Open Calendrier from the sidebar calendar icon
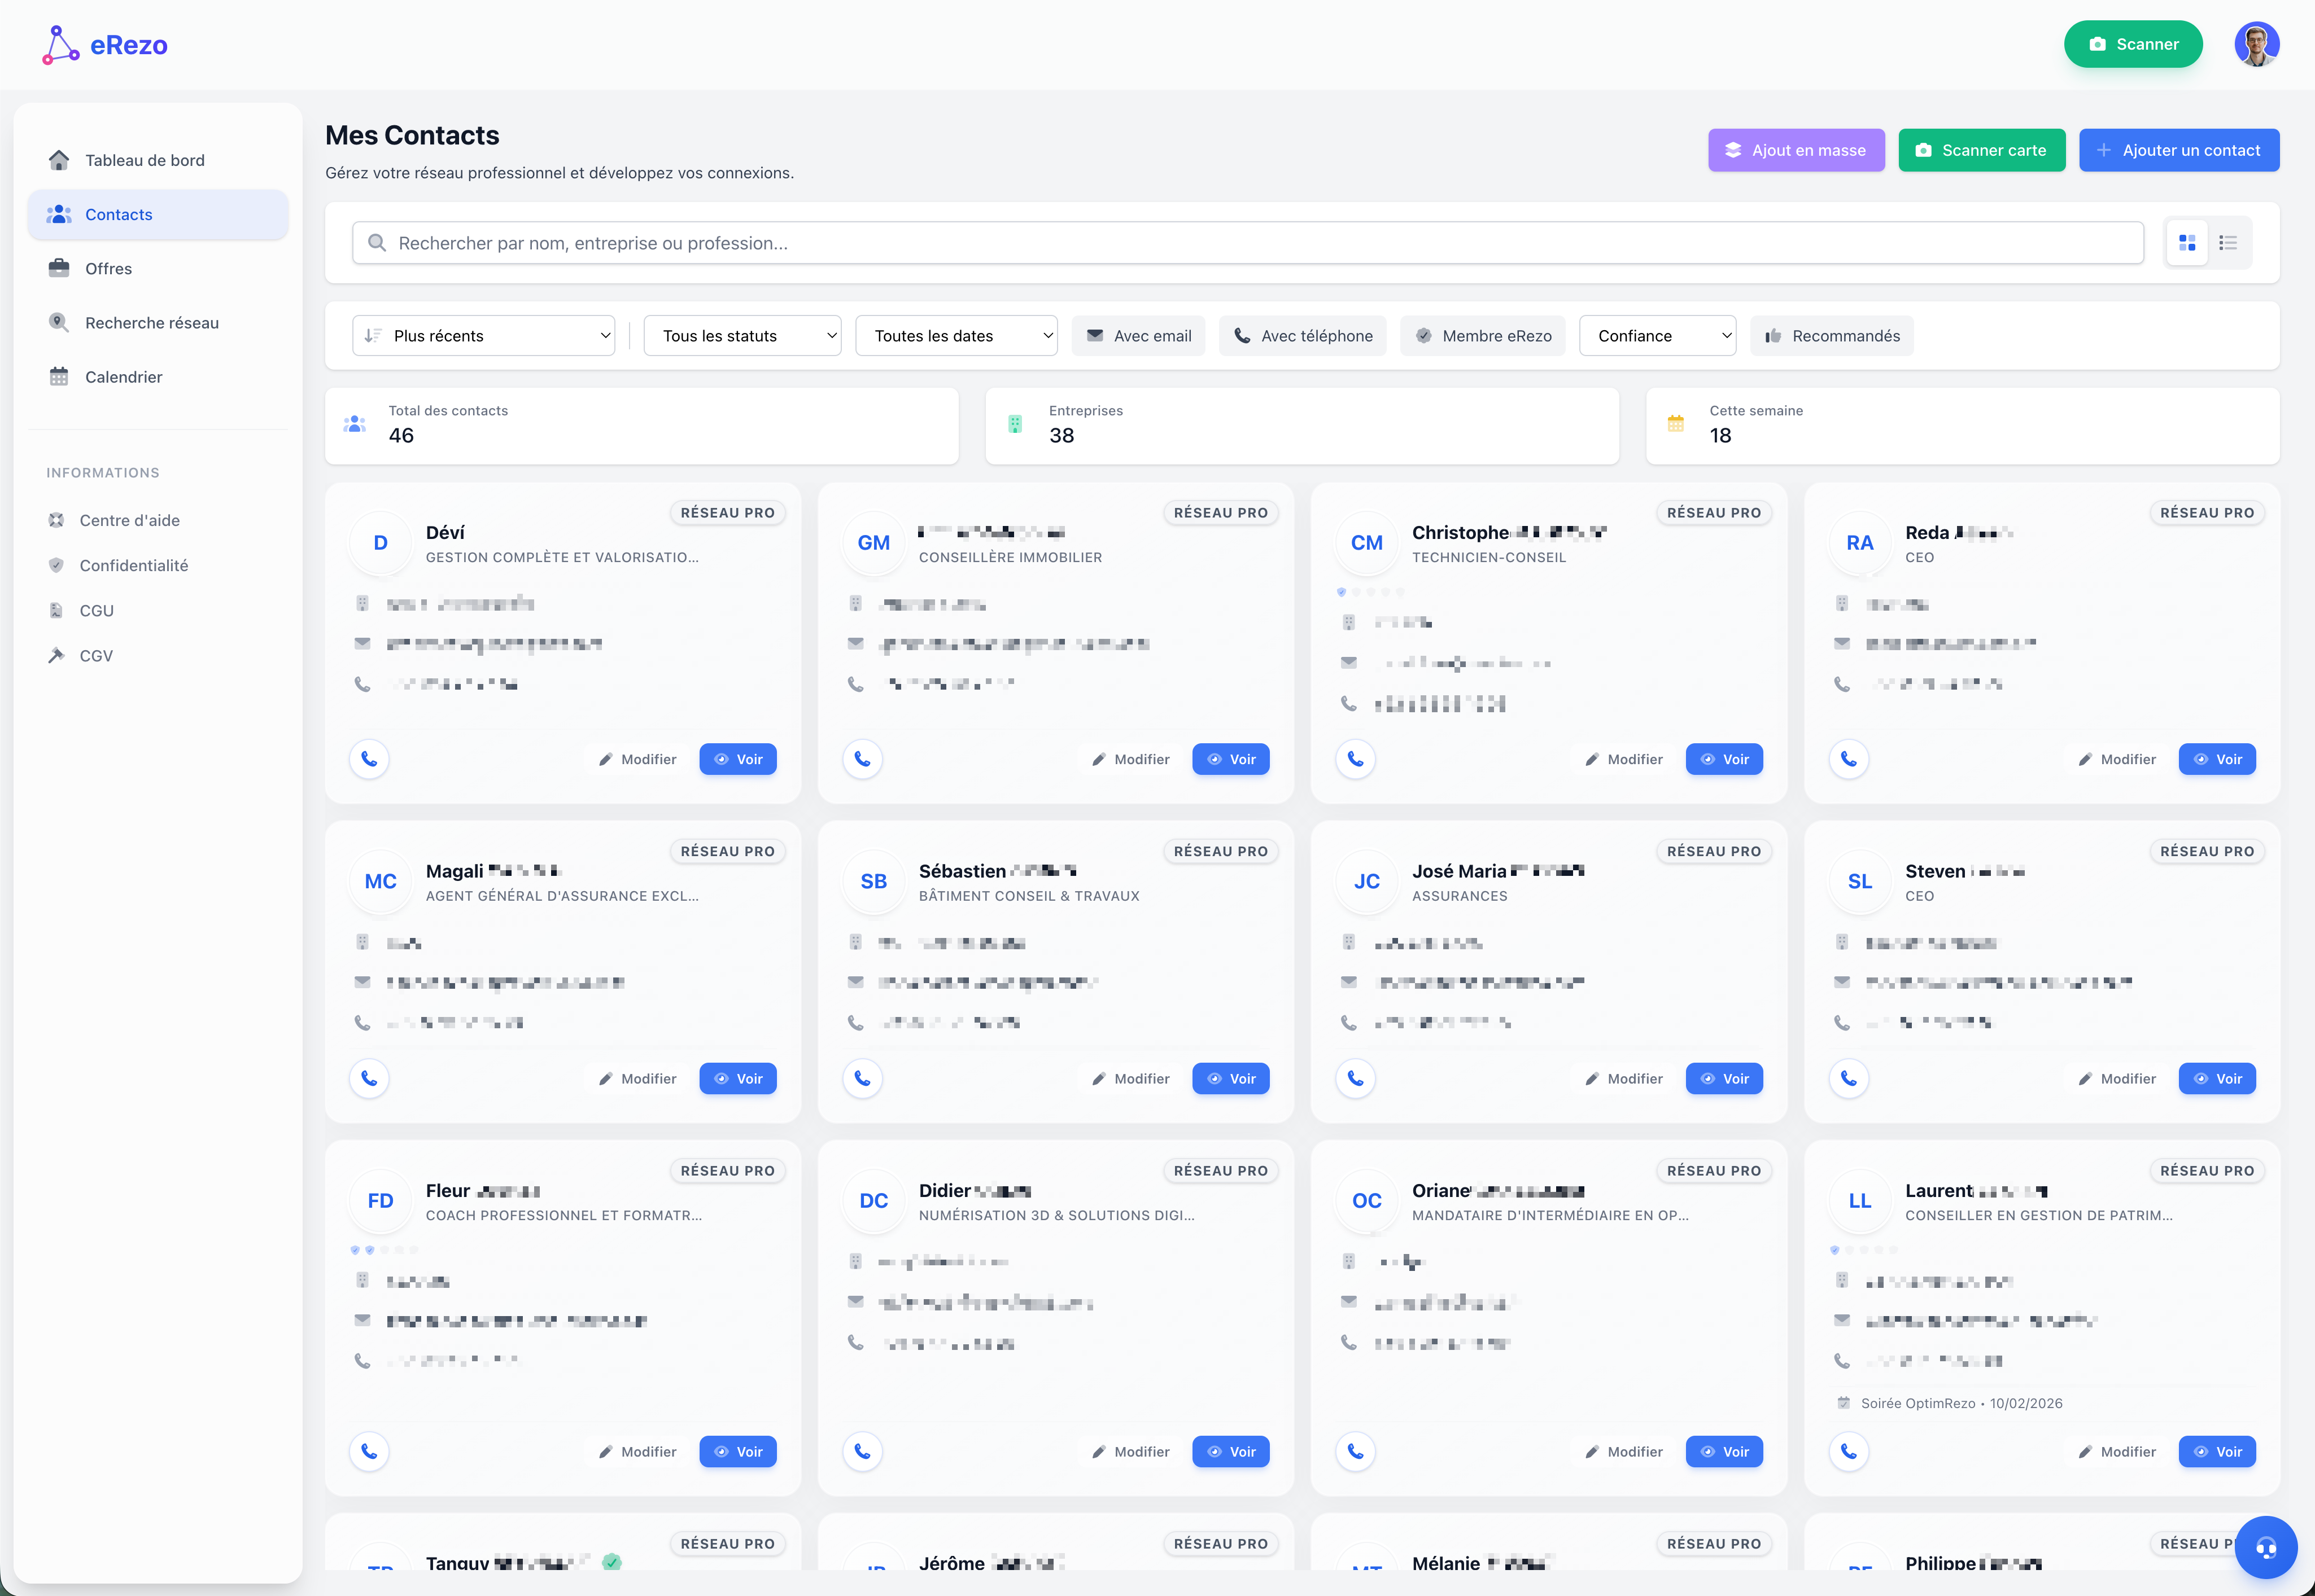The width and height of the screenshot is (2315, 1596). coord(59,376)
